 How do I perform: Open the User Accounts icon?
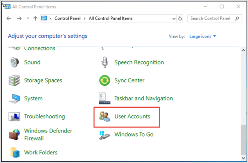point(105,117)
